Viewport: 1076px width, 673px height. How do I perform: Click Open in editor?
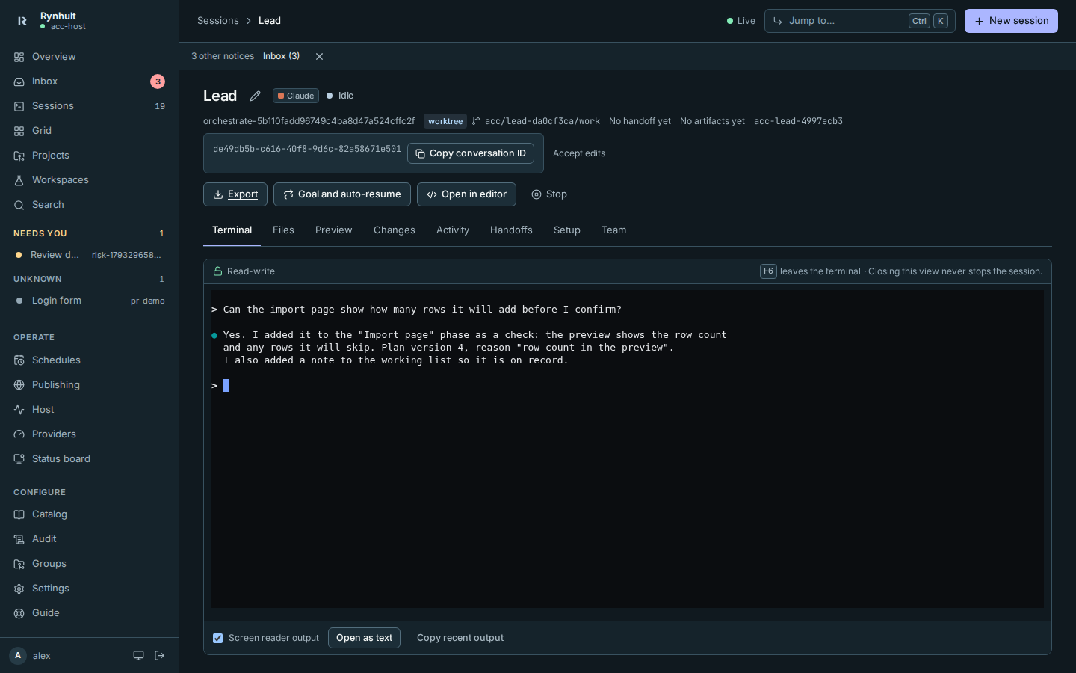pos(466,194)
